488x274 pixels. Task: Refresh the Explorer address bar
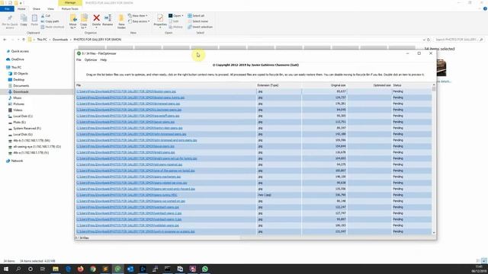429,40
